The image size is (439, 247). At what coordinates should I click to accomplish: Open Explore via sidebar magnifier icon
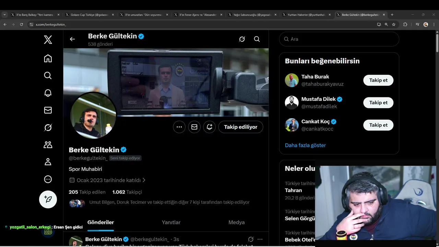click(x=48, y=75)
